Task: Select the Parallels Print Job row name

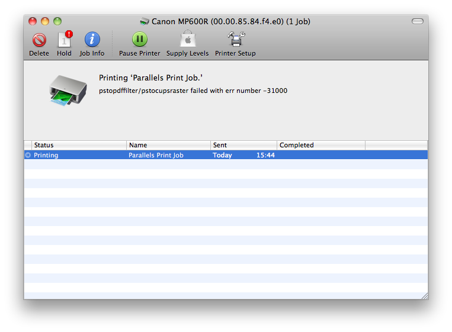Action: click(156, 155)
